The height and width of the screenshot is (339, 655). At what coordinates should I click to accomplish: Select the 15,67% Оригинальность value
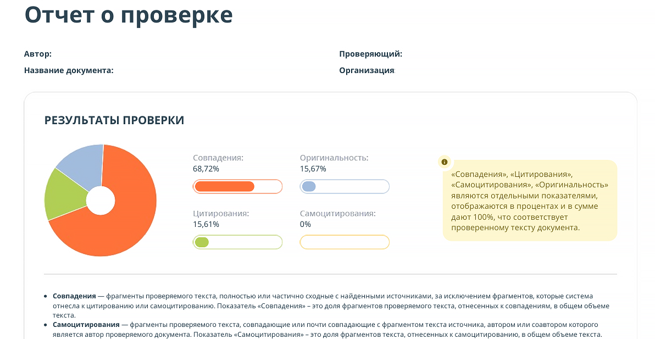point(312,169)
